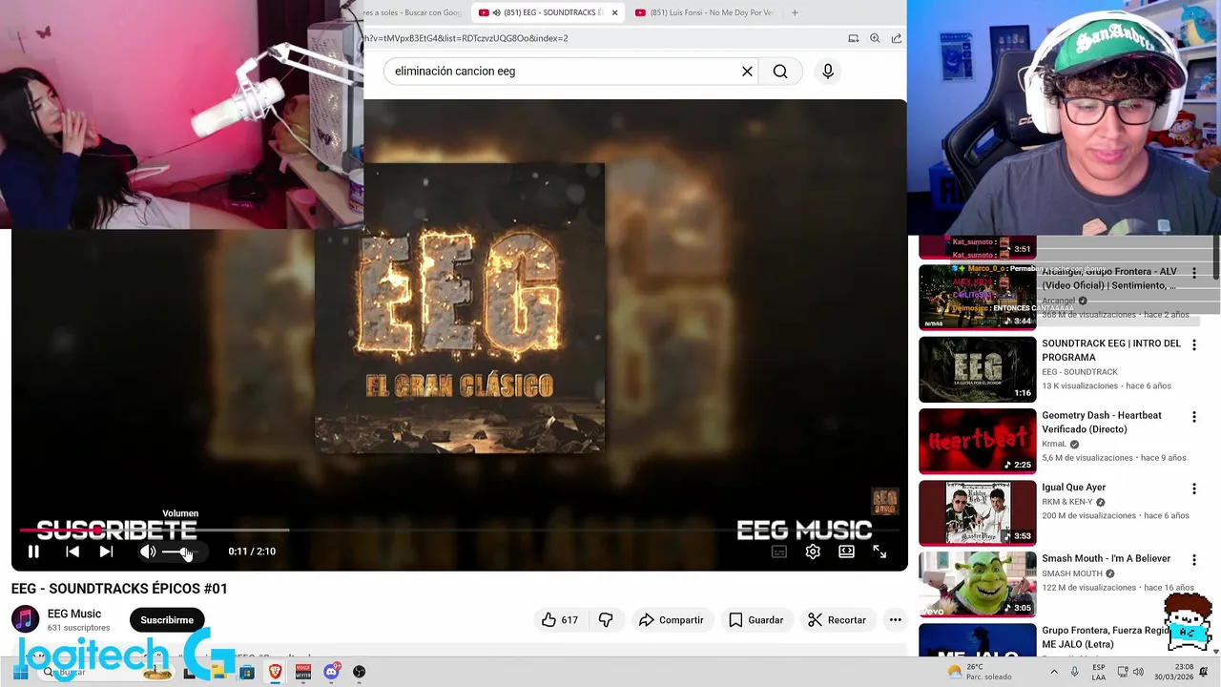
Task: Close the EEG - SOUNDTRACKS tab
Action: (x=614, y=12)
